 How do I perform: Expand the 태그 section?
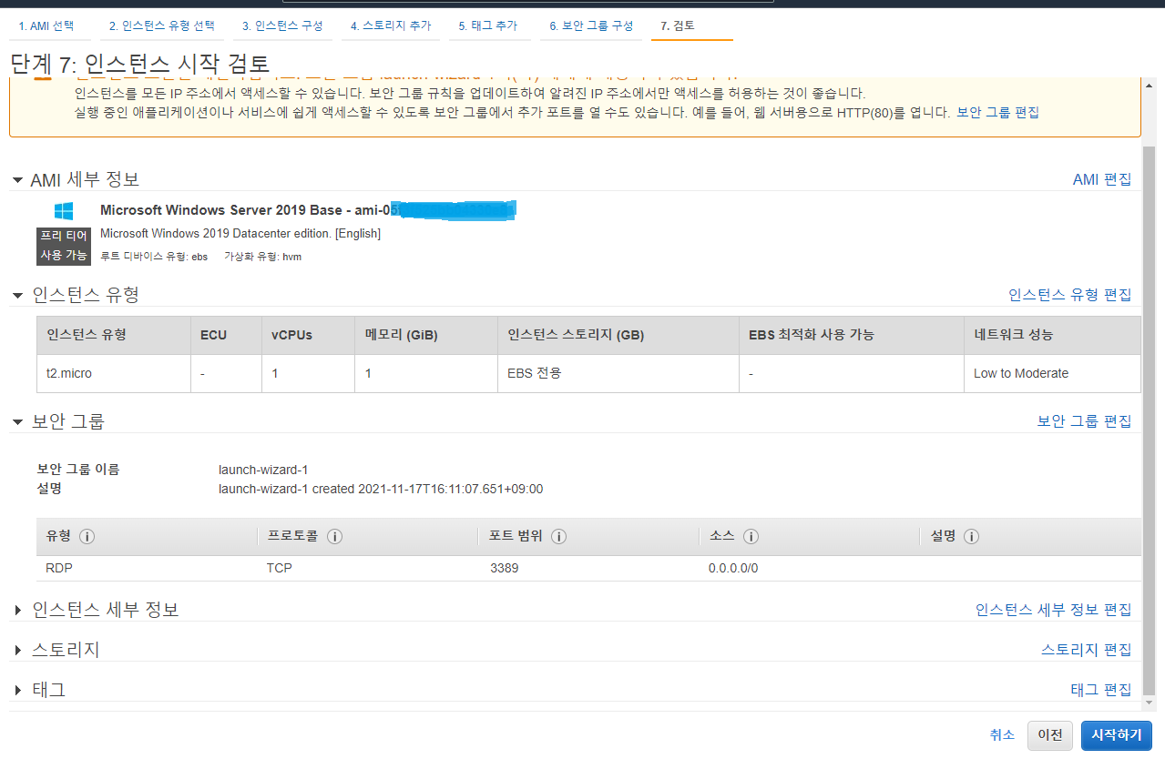click(x=18, y=691)
